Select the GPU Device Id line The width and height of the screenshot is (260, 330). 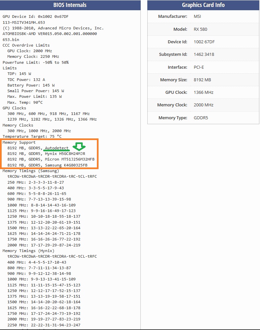click(x=36, y=17)
